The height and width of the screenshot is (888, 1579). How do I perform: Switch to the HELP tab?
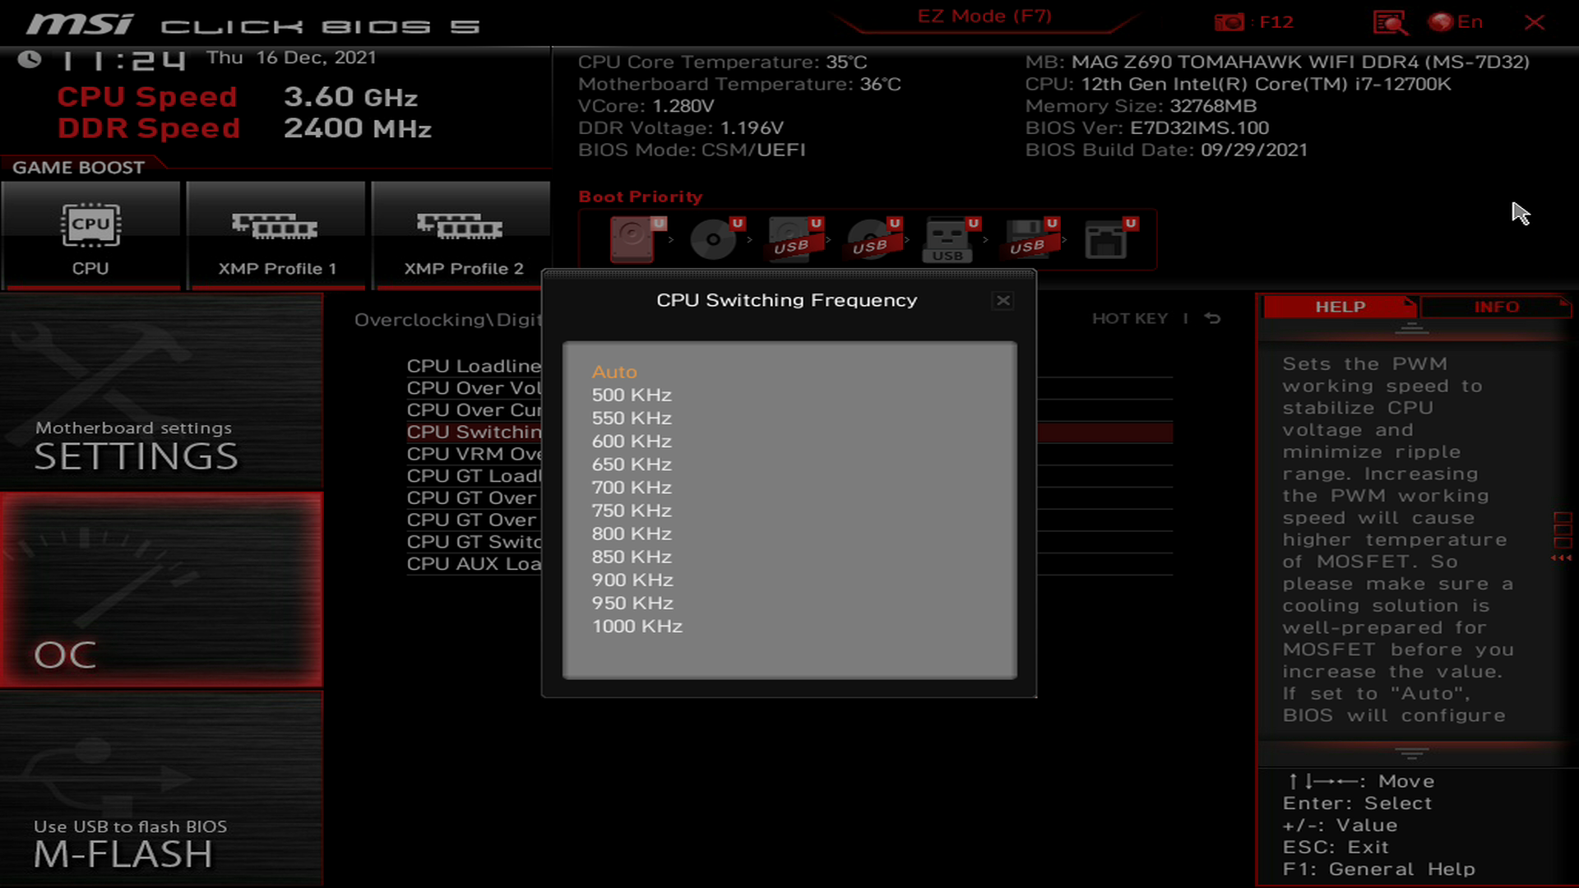click(x=1340, y=307)
